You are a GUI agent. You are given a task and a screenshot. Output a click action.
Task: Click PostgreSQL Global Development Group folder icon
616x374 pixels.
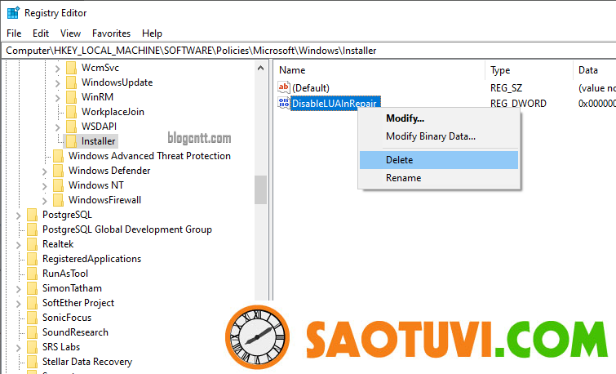point(32,229)
